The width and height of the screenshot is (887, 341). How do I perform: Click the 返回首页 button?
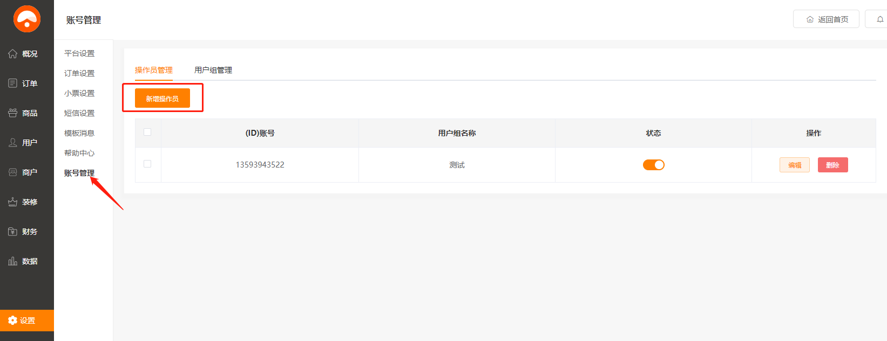pos(826,19)
